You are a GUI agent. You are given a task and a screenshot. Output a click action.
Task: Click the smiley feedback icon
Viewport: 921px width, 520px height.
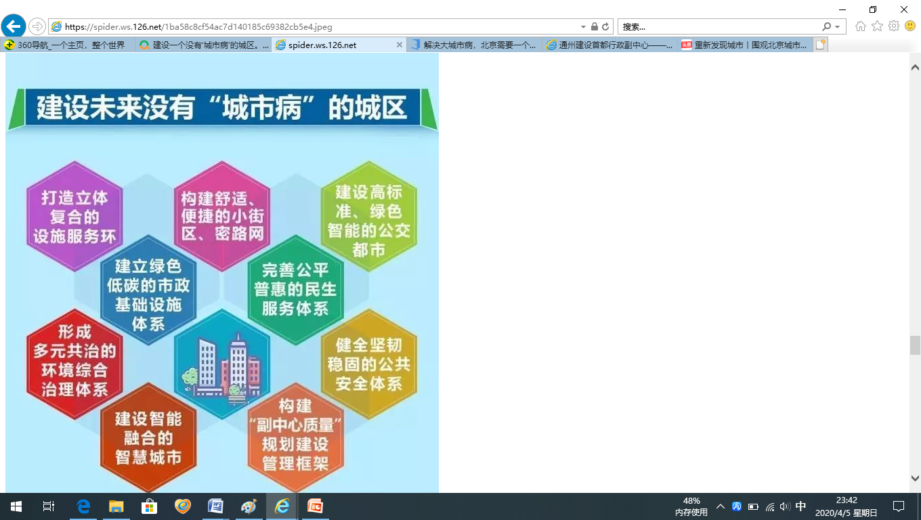coord(910,26)
